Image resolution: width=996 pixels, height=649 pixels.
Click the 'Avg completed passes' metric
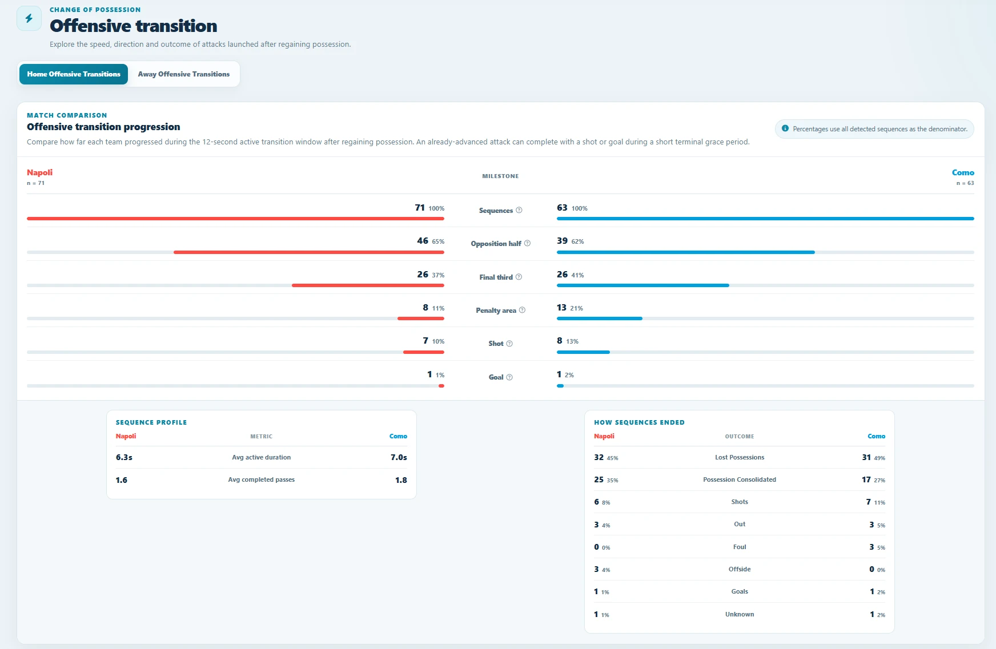pyautogui.click(x=262, y=479)
